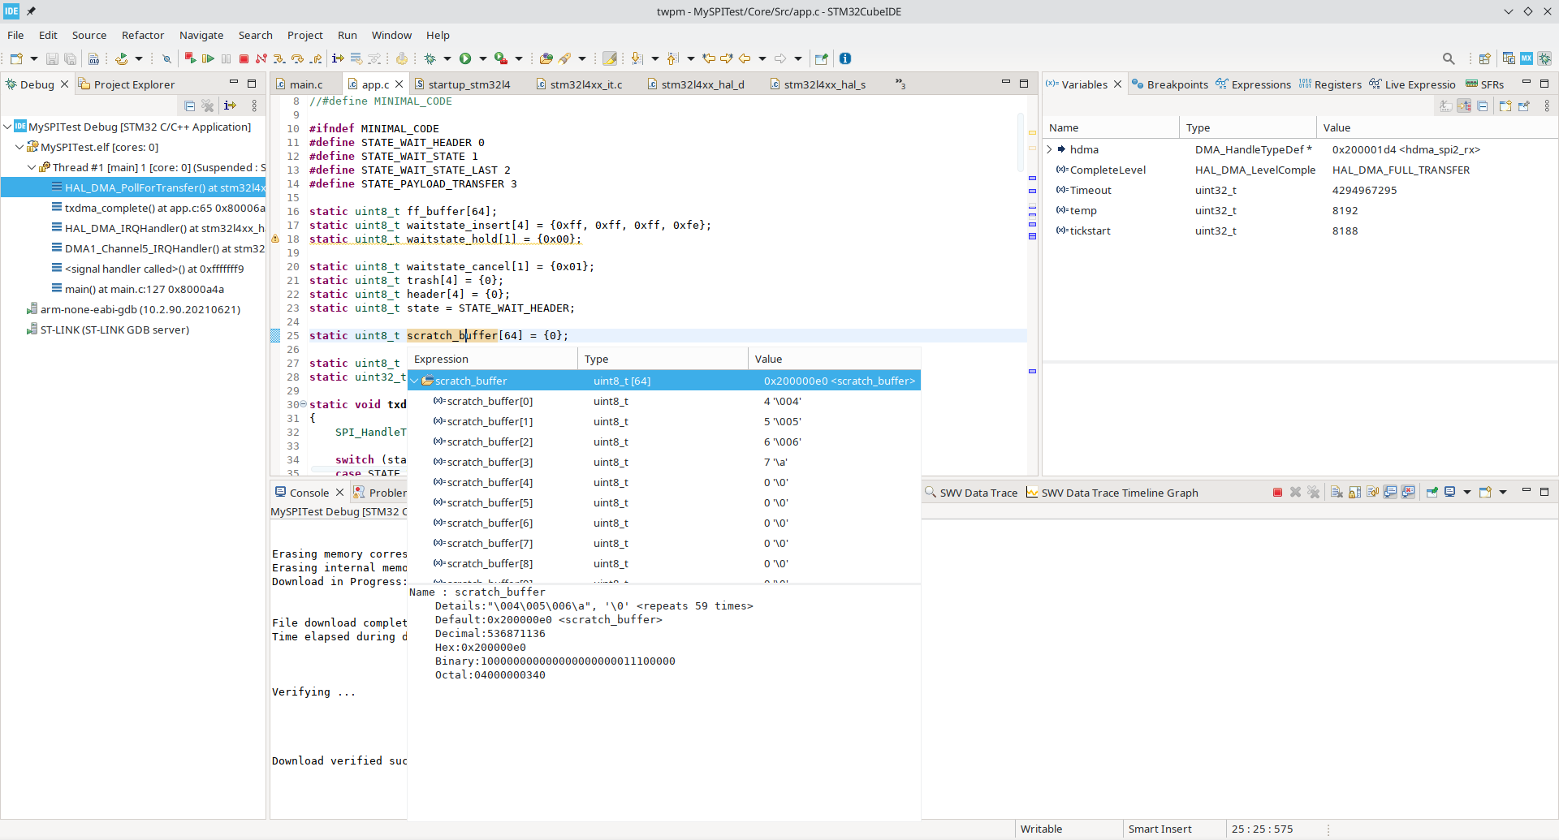
Task: Toggle Show Console on Standard Out Change
Action: (x=1390, y=493)
